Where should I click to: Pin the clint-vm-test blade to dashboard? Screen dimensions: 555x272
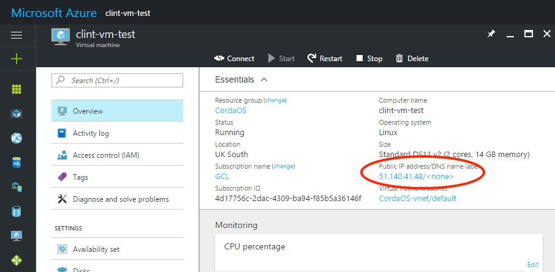[x=491, y=34]
